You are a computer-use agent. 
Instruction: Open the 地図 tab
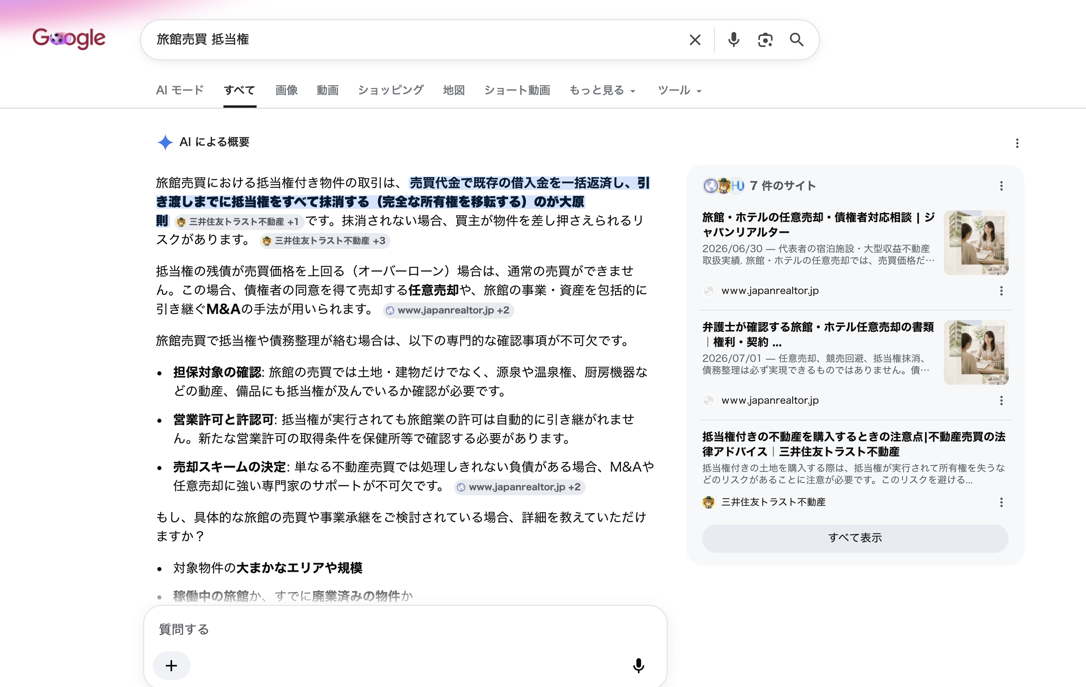(454, 90)
